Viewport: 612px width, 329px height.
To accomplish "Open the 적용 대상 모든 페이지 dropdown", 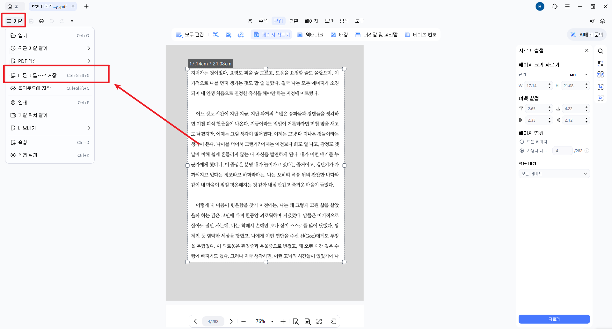I will click(554, 174).
